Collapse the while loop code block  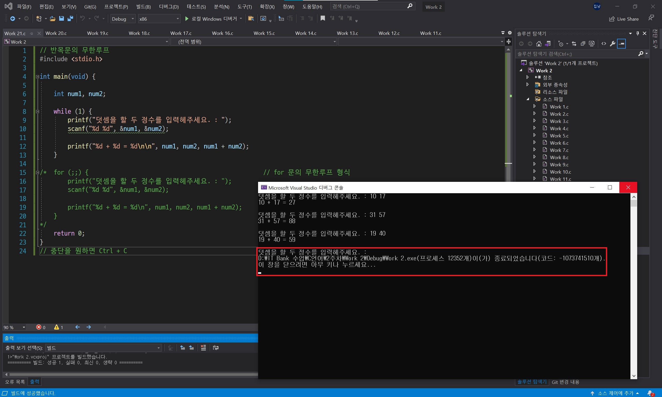[37, 112]
